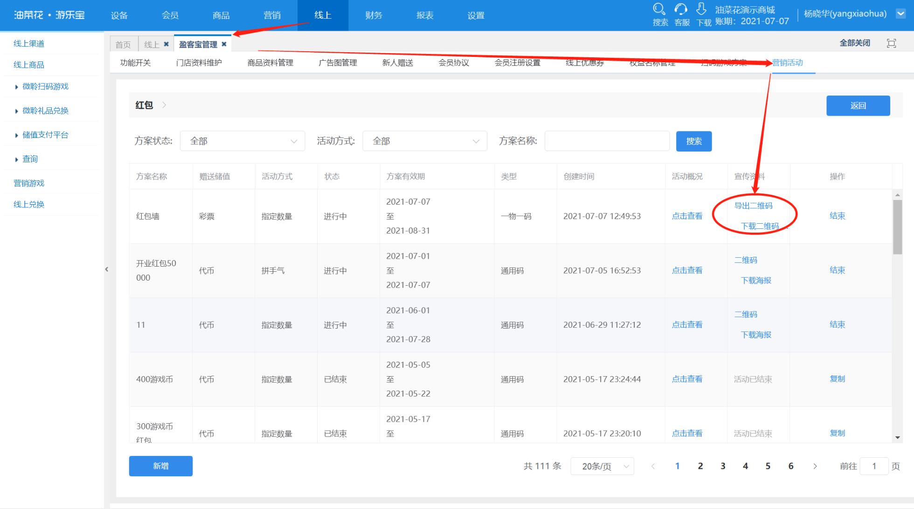
Task: Go to page 2
Action: coord(700,466)
